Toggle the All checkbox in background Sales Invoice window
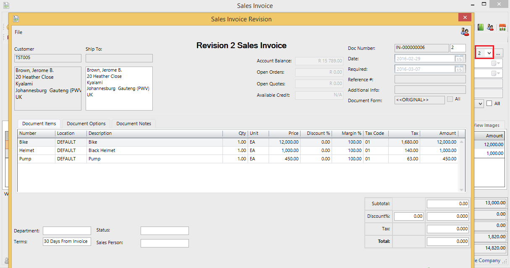Viewport: 510px width, 268px height. [x=489, y=103]
